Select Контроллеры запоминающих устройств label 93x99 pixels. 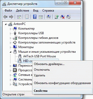click(x=47, y=42)
